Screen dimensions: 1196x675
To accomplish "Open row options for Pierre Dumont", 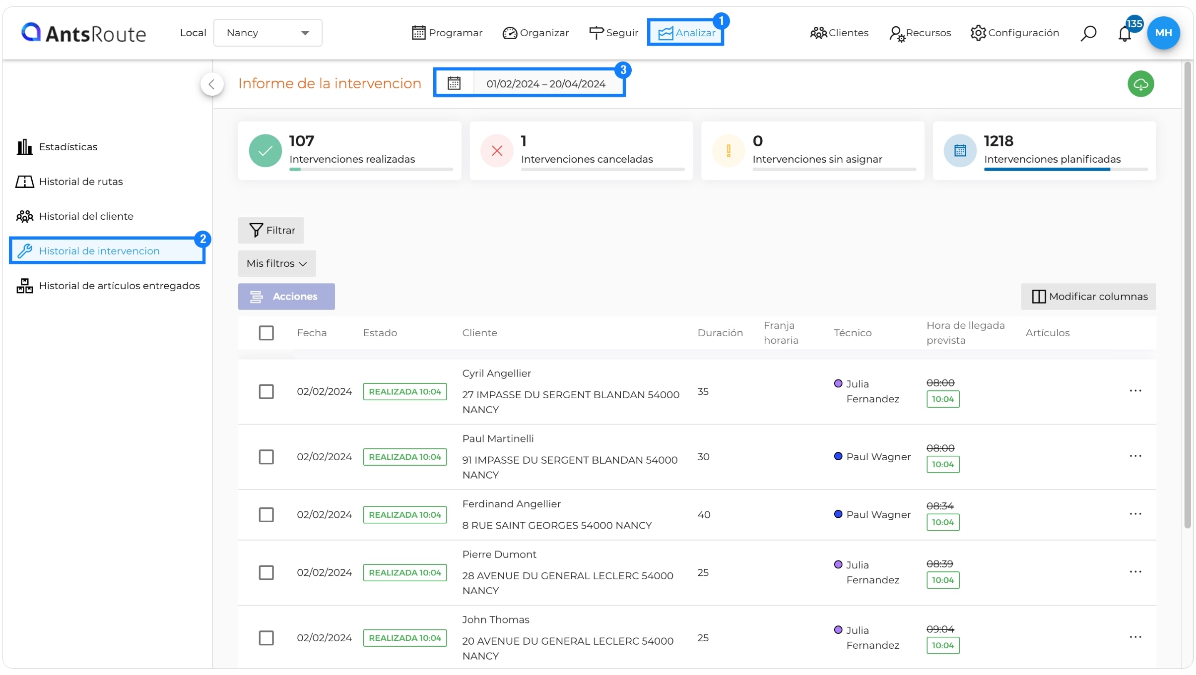I will click(1135, 572).
